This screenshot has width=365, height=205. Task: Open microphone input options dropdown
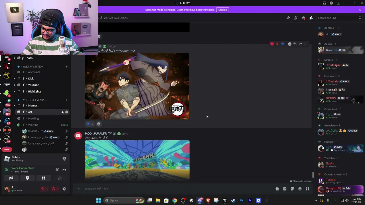tap(47, 189)
